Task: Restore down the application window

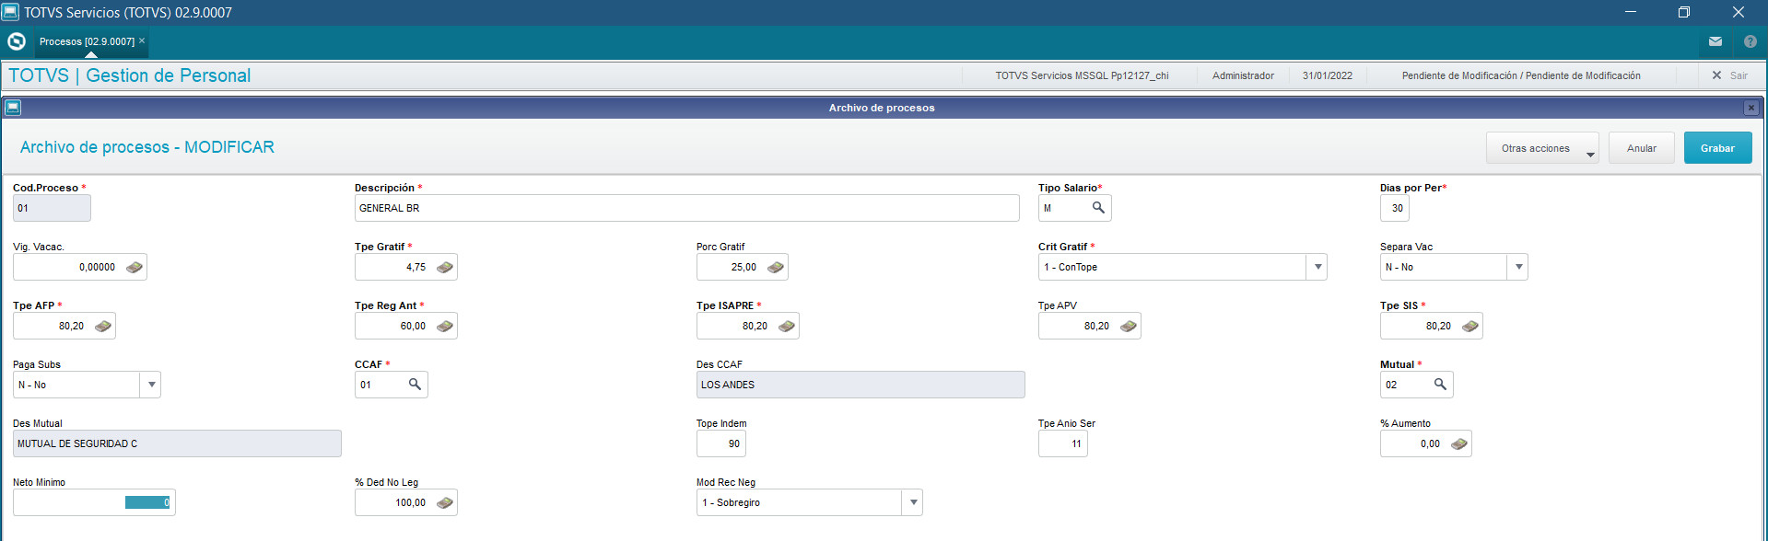Action: [1683, 12]
